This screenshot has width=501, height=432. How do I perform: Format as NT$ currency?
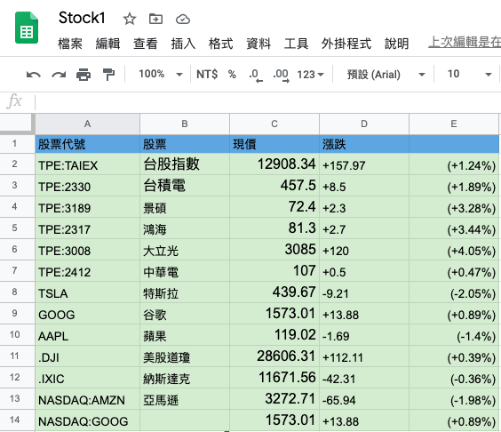pyautogui.click(x=207, y=74)
